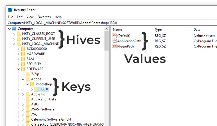Click the PluginPath string value icon

tap(115, 46)
